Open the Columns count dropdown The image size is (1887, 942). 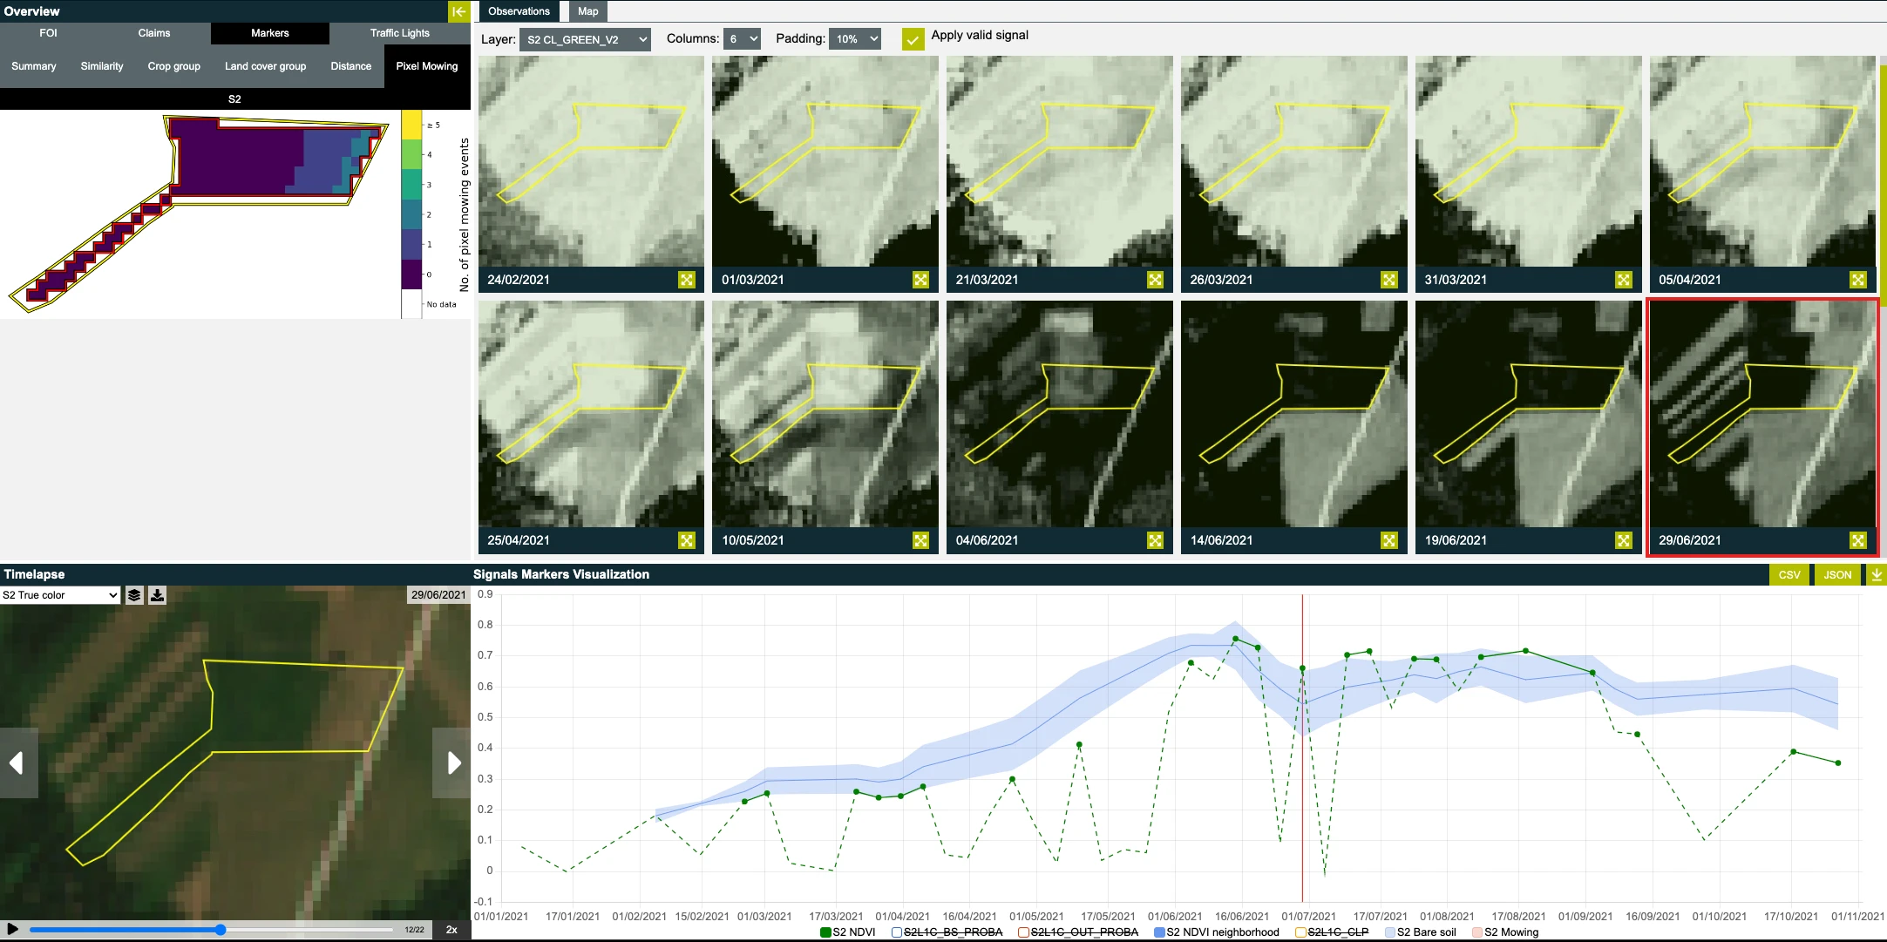[x=743, y=39]
